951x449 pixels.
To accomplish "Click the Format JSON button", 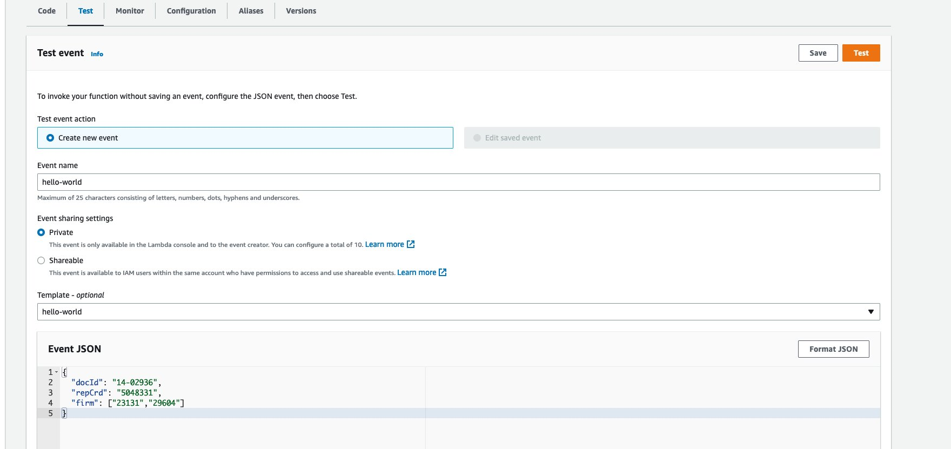I will 833,349.
